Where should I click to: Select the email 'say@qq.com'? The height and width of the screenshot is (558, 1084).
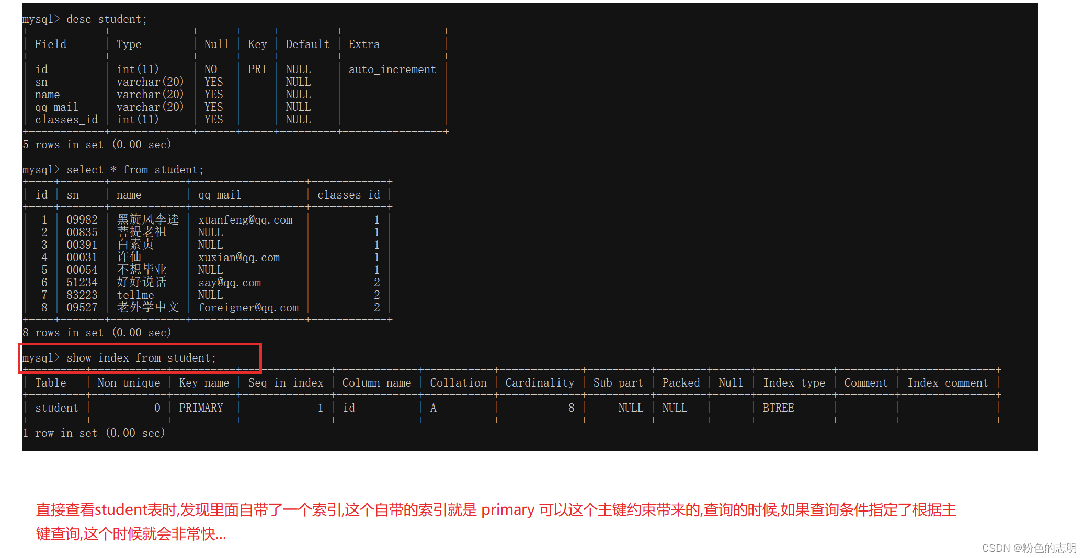click(230, 283)
